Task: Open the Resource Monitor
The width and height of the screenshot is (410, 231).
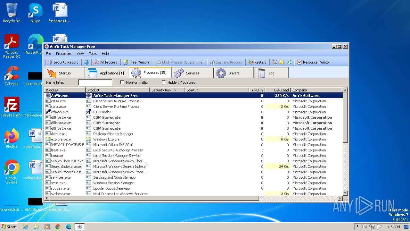Action: point(313,62)
